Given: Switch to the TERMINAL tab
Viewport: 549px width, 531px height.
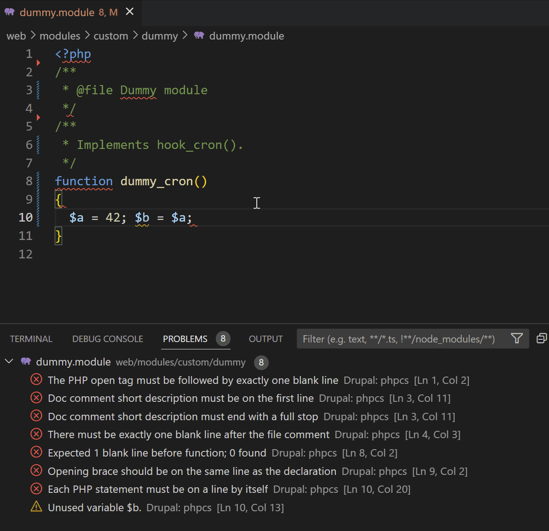Looking at the screenshot, I should point(30,338).
